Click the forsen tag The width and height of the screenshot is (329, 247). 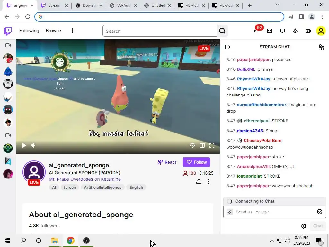point(70,188)
